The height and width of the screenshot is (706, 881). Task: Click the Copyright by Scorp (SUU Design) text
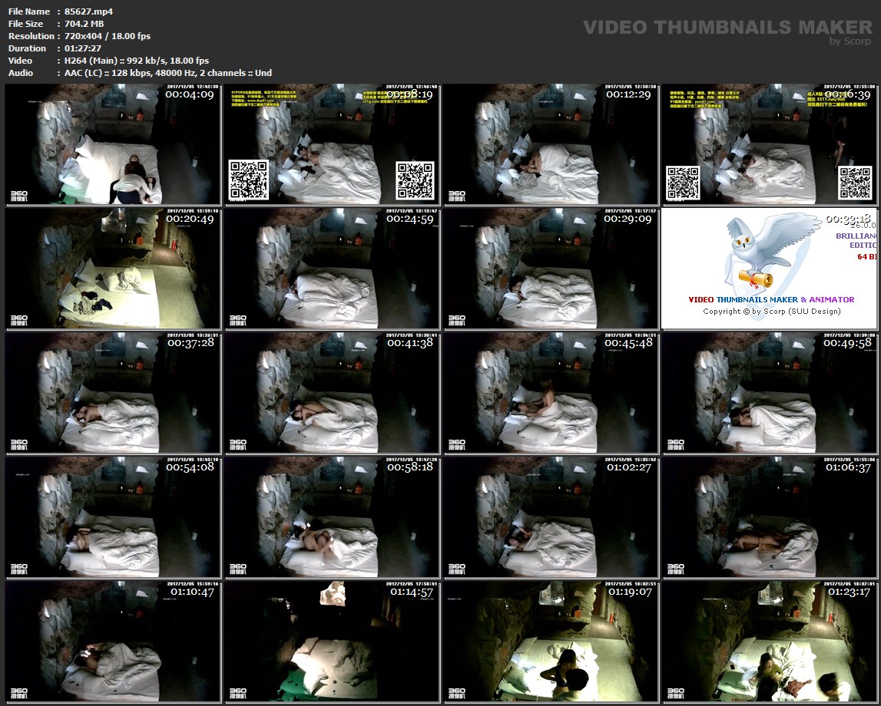coord(771,311)
